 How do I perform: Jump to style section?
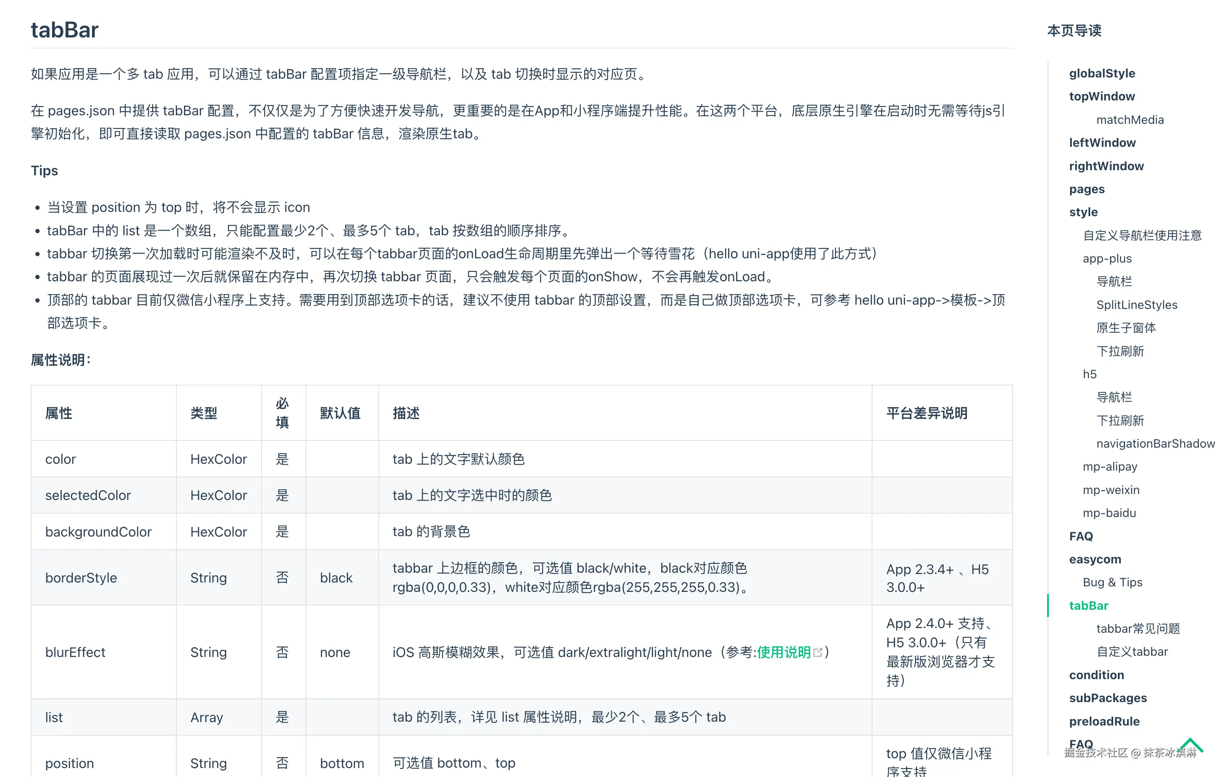point(1083,212)
